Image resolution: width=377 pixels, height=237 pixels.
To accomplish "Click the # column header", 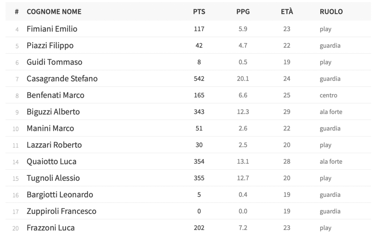I will [17, 11].
